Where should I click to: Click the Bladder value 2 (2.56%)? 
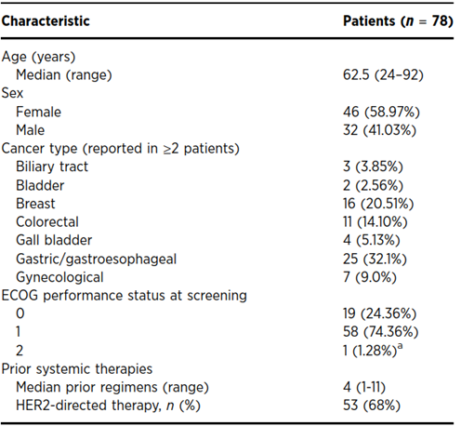click(373, 185)
